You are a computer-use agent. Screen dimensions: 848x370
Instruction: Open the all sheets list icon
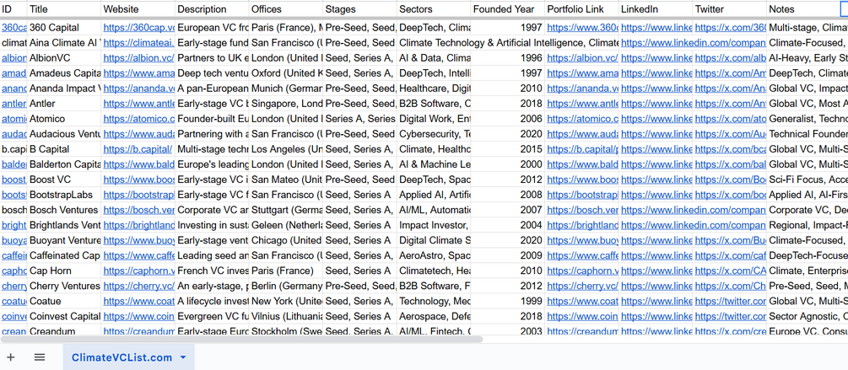[x=39, y=357]
